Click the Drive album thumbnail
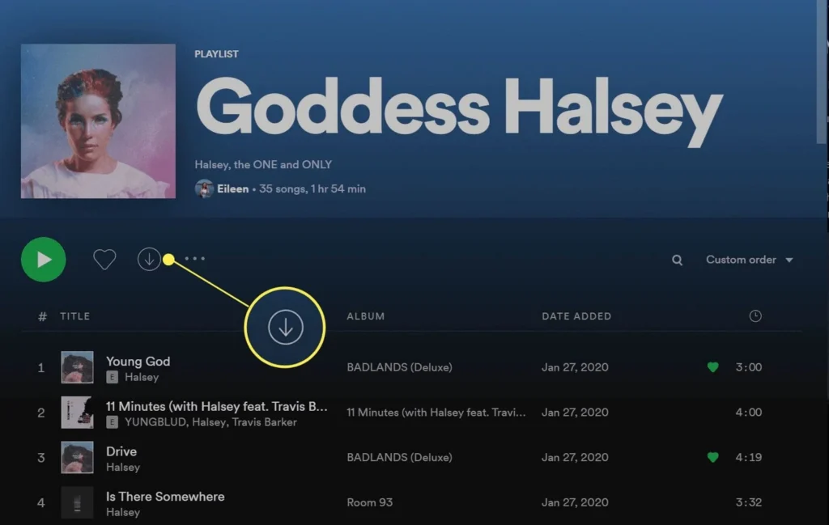The width and height of the screenshot is (829, 525). pos(77,457)
